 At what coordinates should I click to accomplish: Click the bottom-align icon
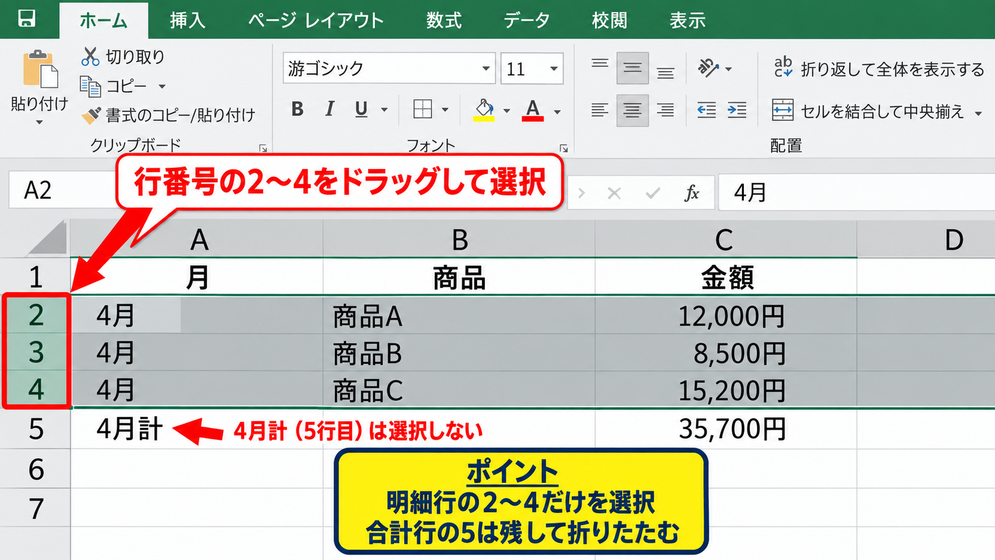coord(665,73)
